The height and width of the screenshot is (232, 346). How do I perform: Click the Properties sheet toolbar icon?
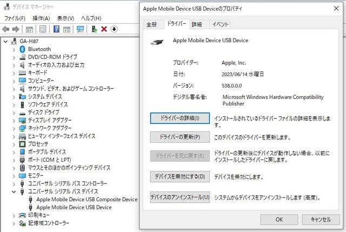tap(43, 29)
